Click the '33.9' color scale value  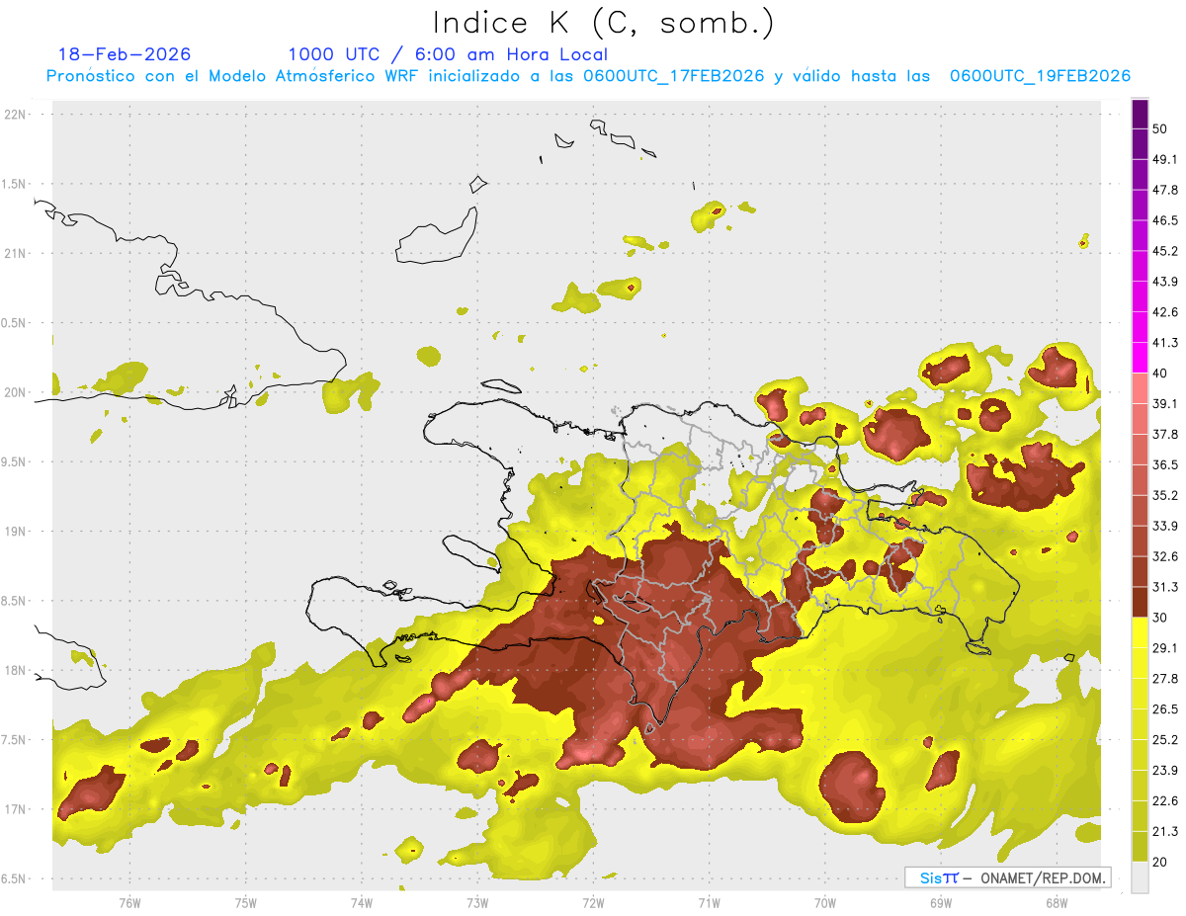[x=1165, y=526]
